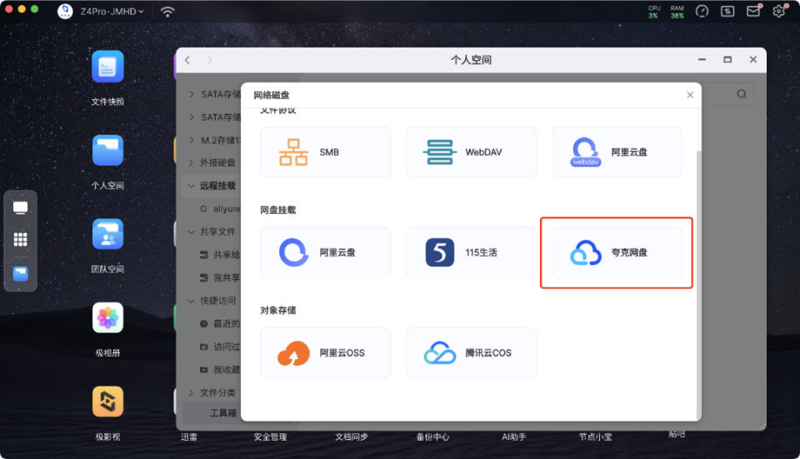Viewport: 800px width, 459px height.
Task: Open the mail notifications icon
Action: (x=753, y=11)
